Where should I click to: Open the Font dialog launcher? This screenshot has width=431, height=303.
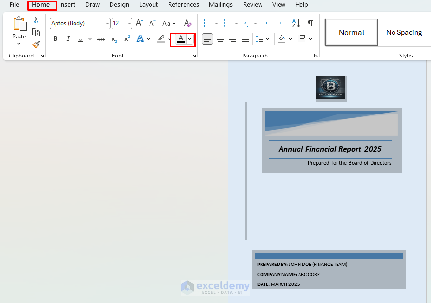[x=194, y=56]
